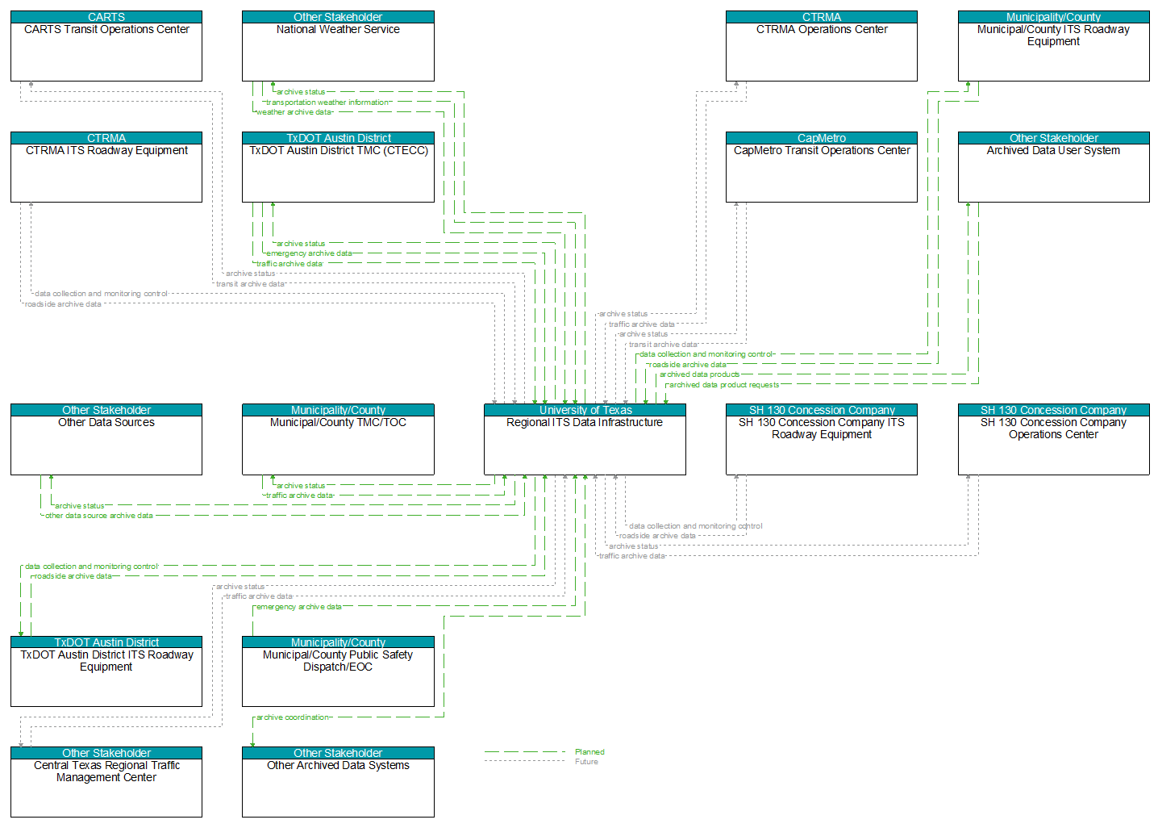Click the National Weather Service node
This screenshot has height=828, width=1158.
(338, 46)
